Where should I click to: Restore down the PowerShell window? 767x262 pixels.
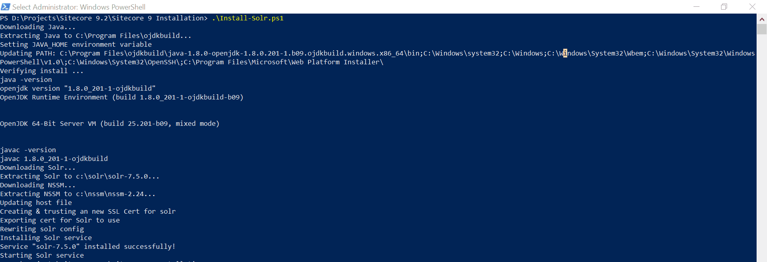(724, 7)
